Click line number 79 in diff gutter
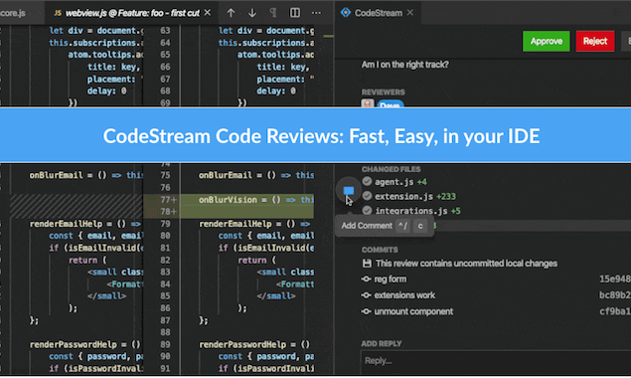631x378 pixels. coord(165,224)
